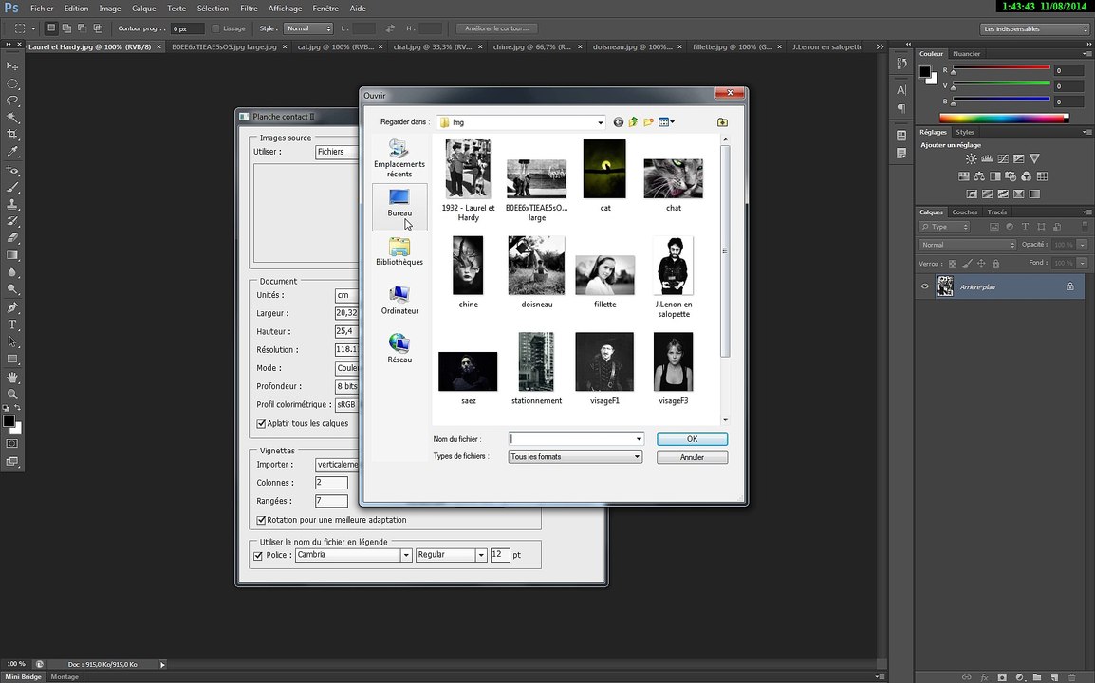Select the Hand tool

coord(12,378)
